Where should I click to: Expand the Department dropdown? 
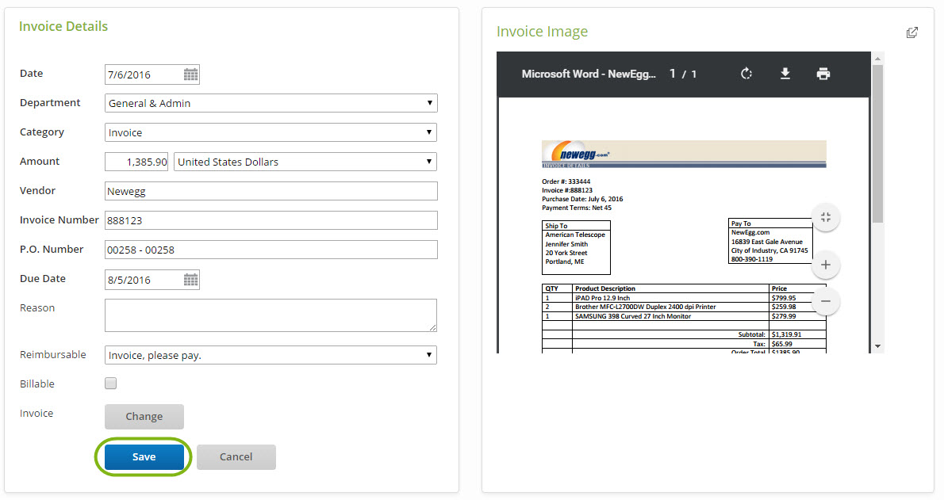pyautogui.click(x=271, y=103)
